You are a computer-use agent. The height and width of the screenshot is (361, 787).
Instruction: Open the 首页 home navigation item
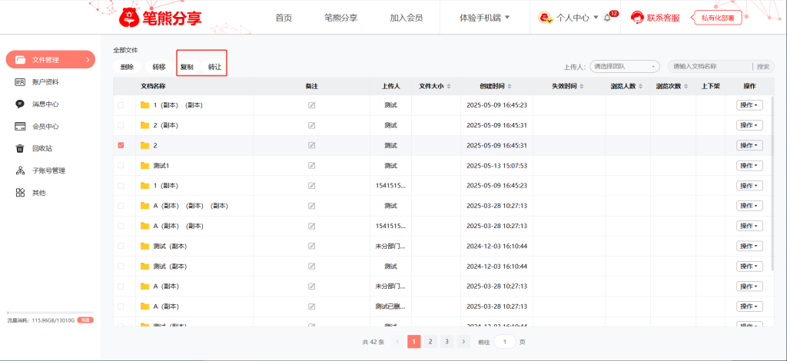click(284, 18)
